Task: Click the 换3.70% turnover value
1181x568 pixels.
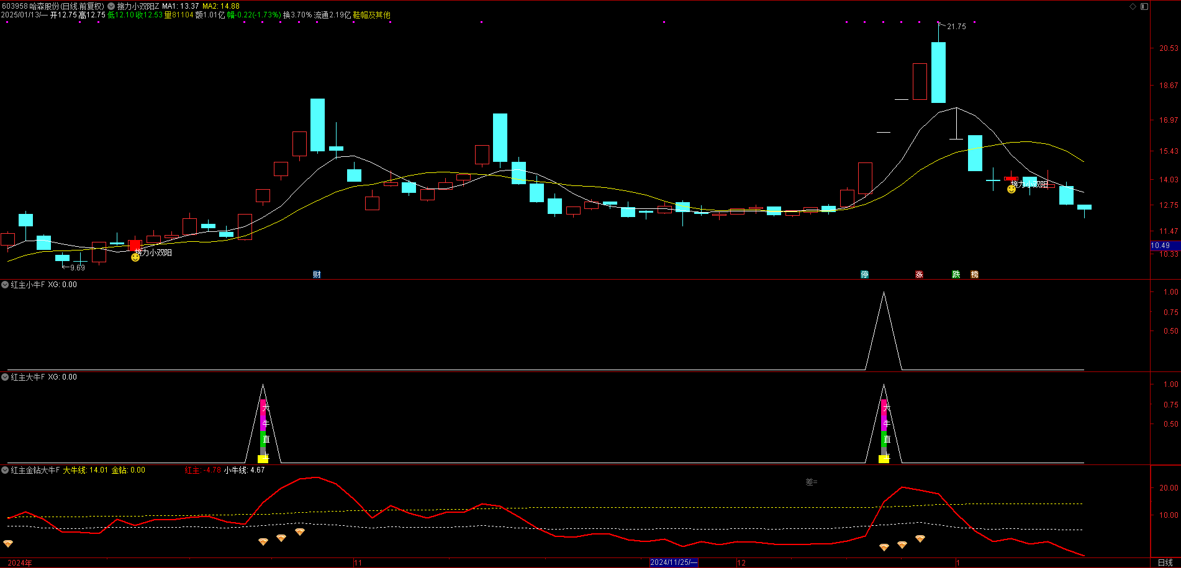Action: [x=297, y=15]
